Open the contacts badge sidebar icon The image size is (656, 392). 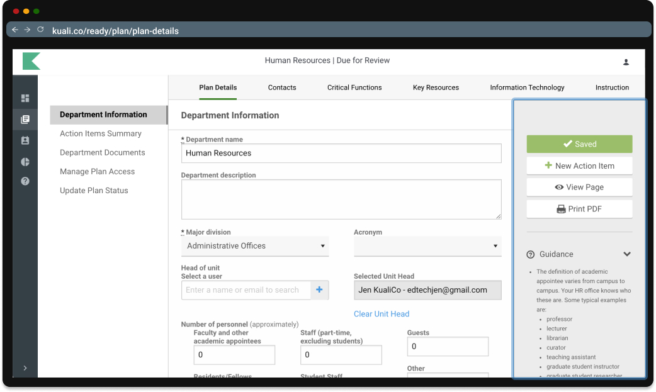point(25,140)
